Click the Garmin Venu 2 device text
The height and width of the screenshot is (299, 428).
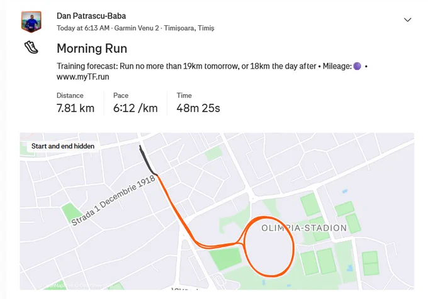tap(137, 28)
